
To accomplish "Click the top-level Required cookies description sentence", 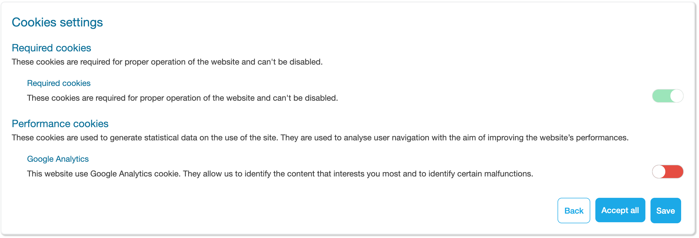I will coord(167,62).
